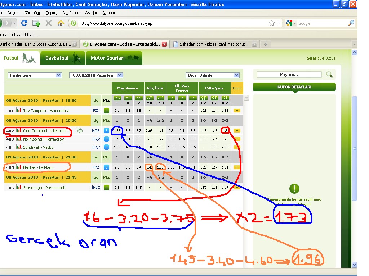
Task: Click the Altı/Üstü column header
Action: pos(155,88)
